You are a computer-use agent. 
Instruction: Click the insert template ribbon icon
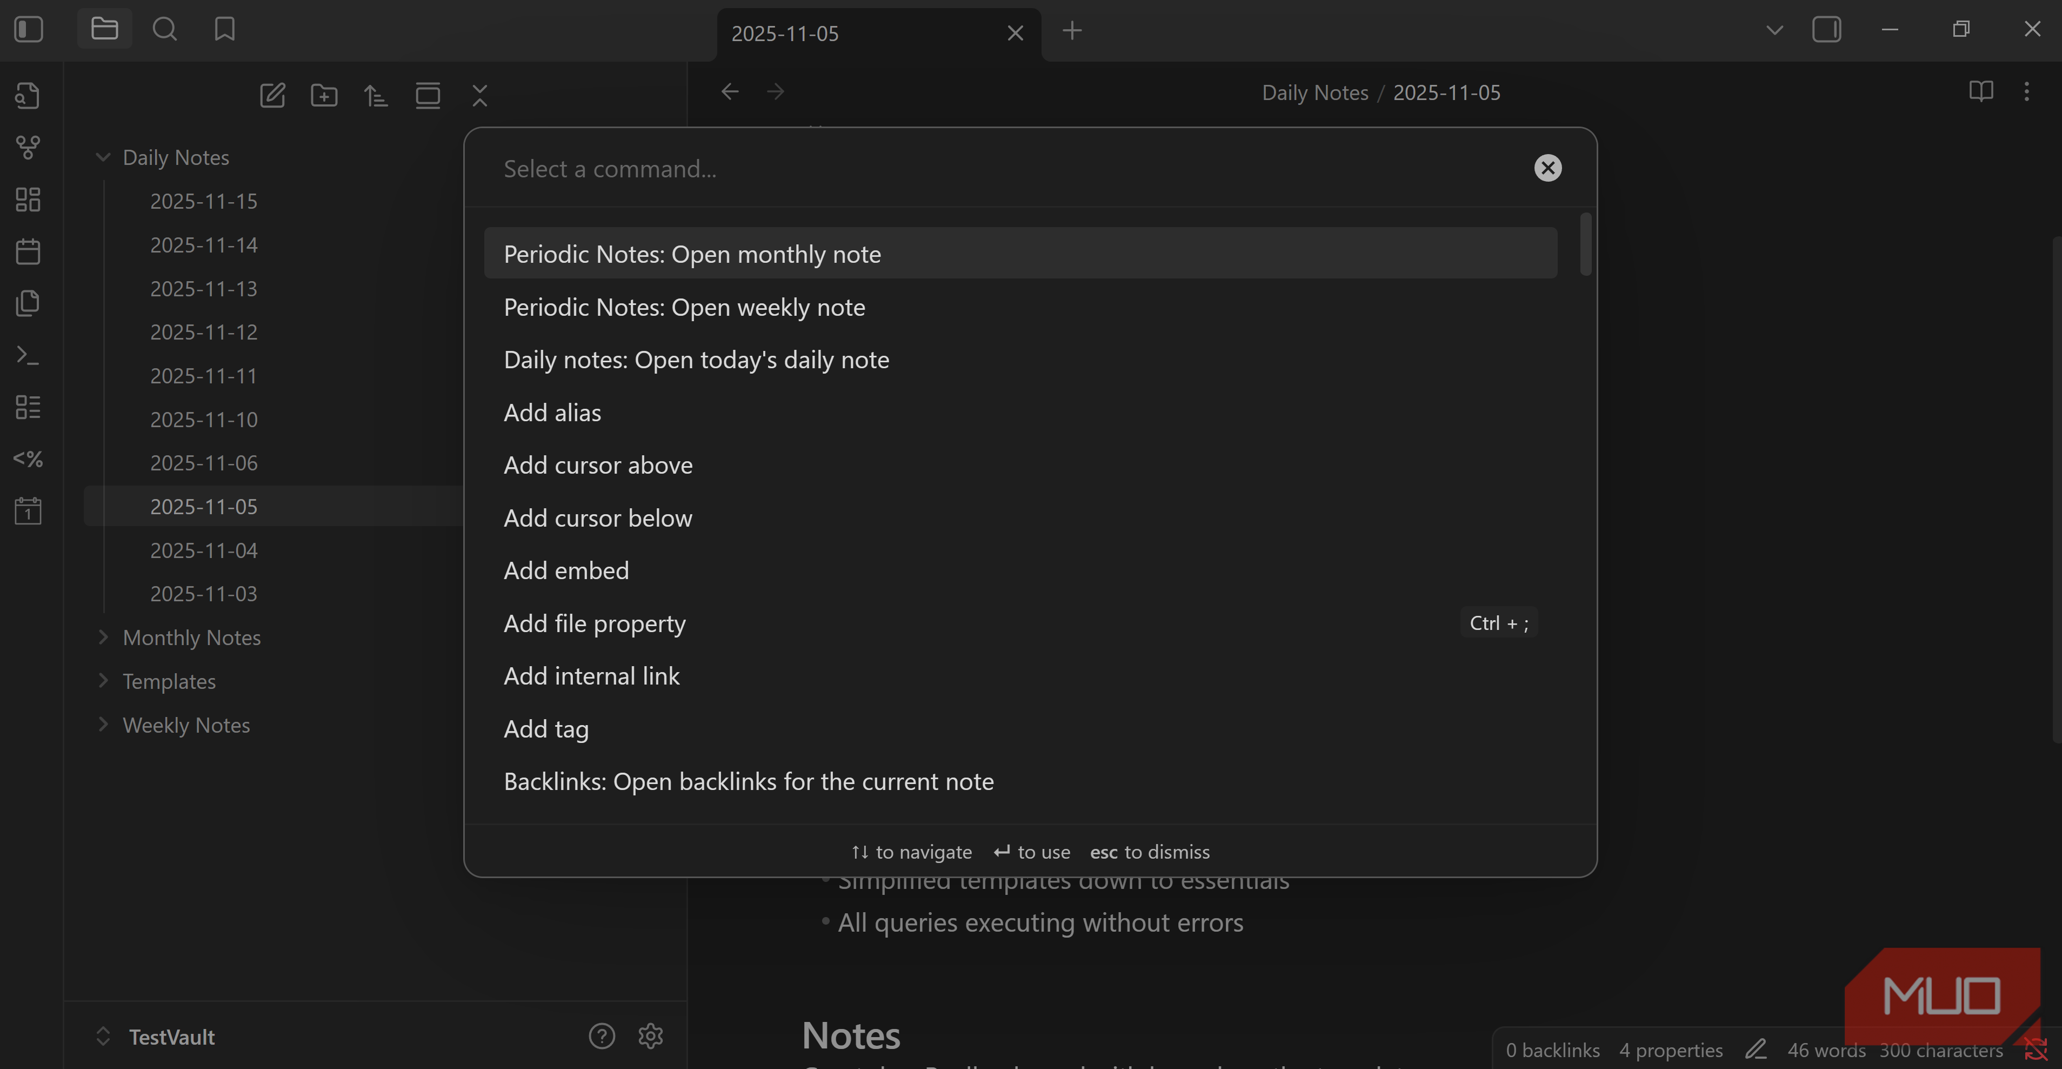click(x=28, y=303)
